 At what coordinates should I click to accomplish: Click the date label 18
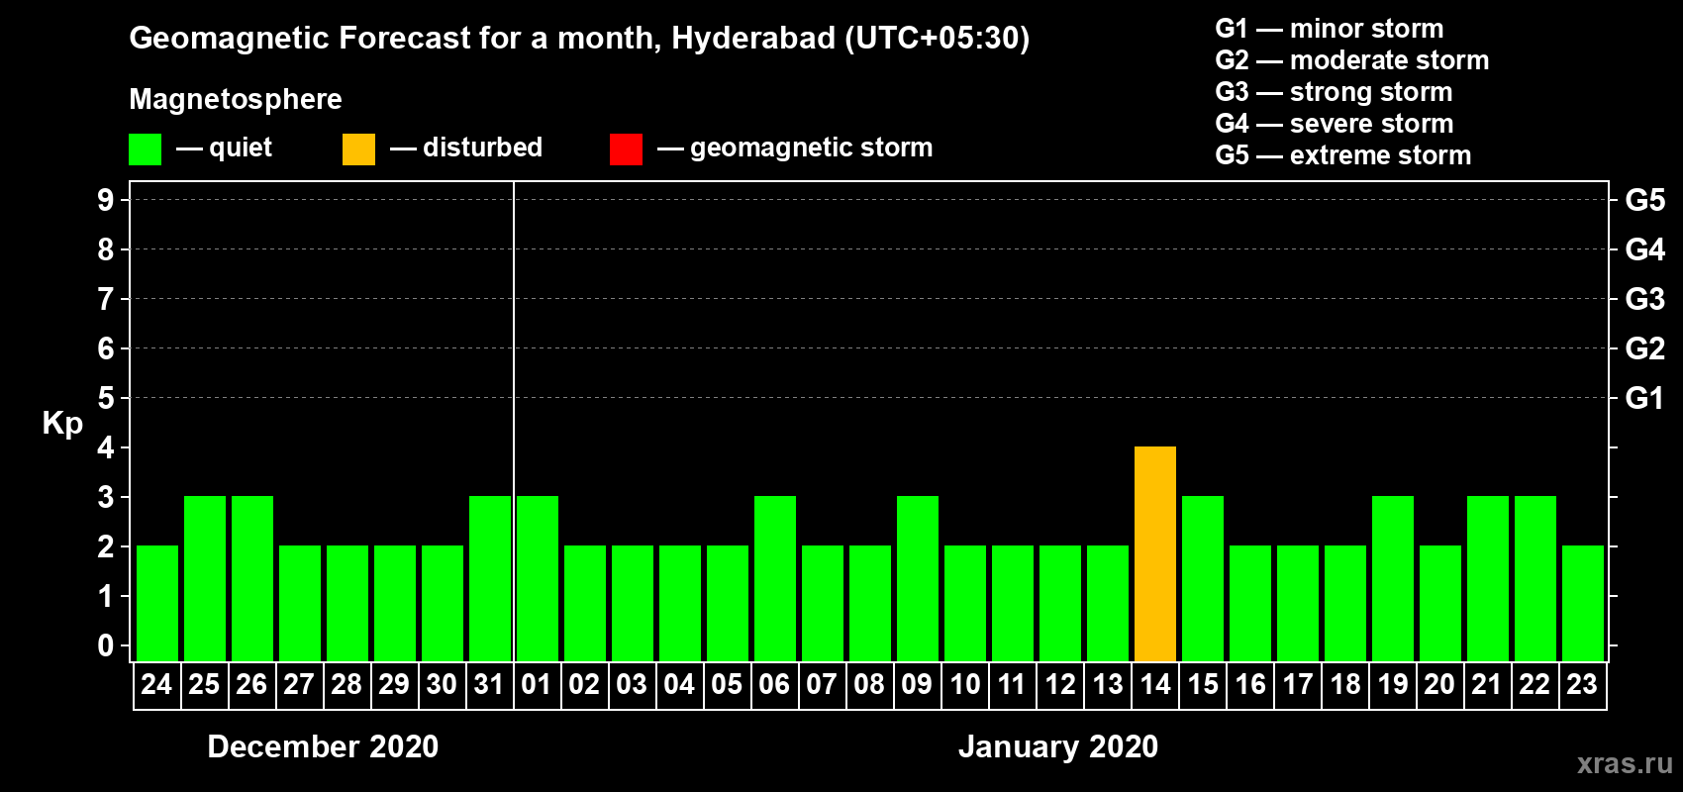(1344, 684)
